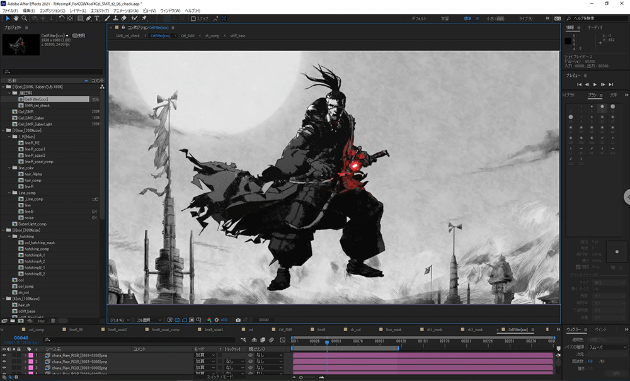Toggle the motion blur enable icon in timeline
The image size is (630, 381).
coord(272,339)
